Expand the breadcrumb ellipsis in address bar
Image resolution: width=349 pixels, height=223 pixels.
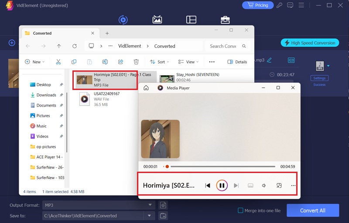click(x=110, y=46)
